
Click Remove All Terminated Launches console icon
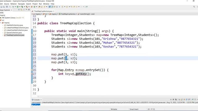(176, 99)
